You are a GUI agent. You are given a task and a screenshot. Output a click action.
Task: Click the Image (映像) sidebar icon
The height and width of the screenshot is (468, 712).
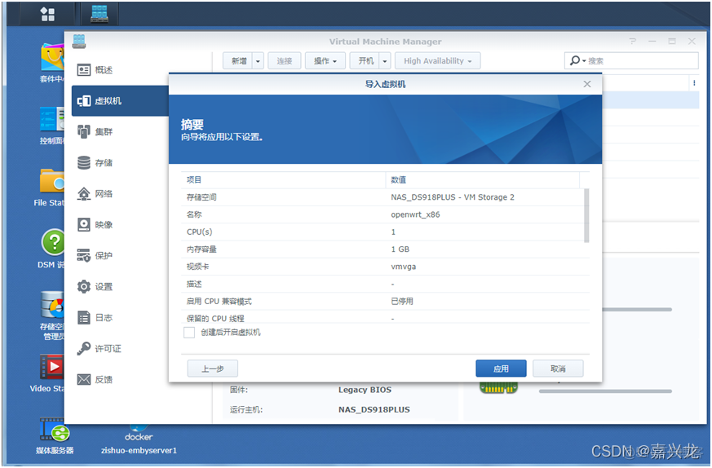(83, 225)
